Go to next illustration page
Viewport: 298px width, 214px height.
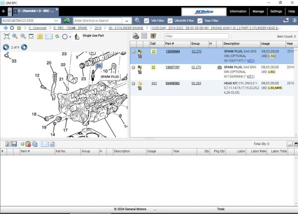(x=24, y=47)
